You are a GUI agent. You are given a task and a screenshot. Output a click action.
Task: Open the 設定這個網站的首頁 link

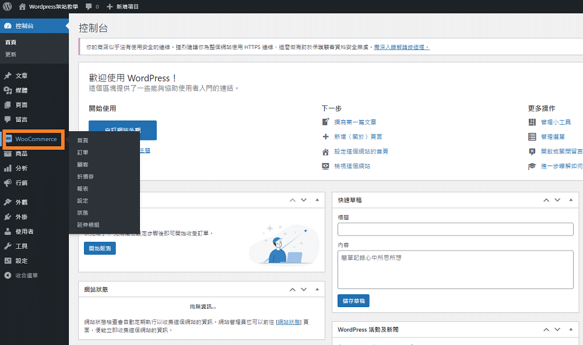point(361,152)
